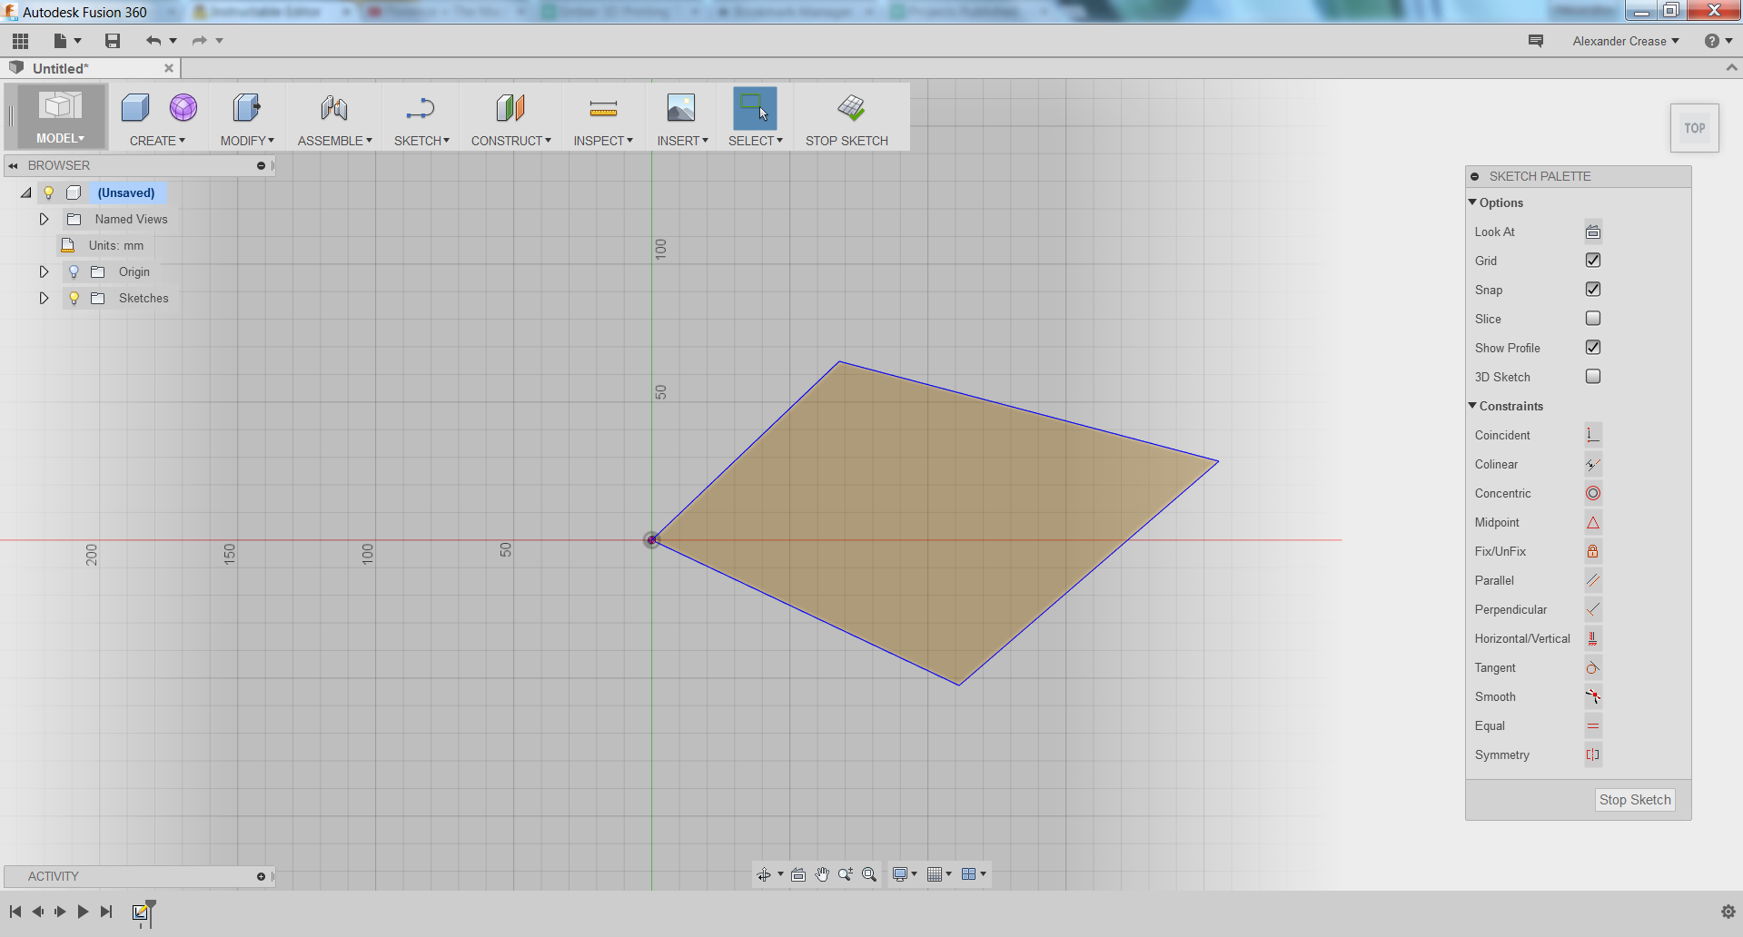Open the SKETCH menu
This screenshot has width=1743, height=937.
(421, 141)
